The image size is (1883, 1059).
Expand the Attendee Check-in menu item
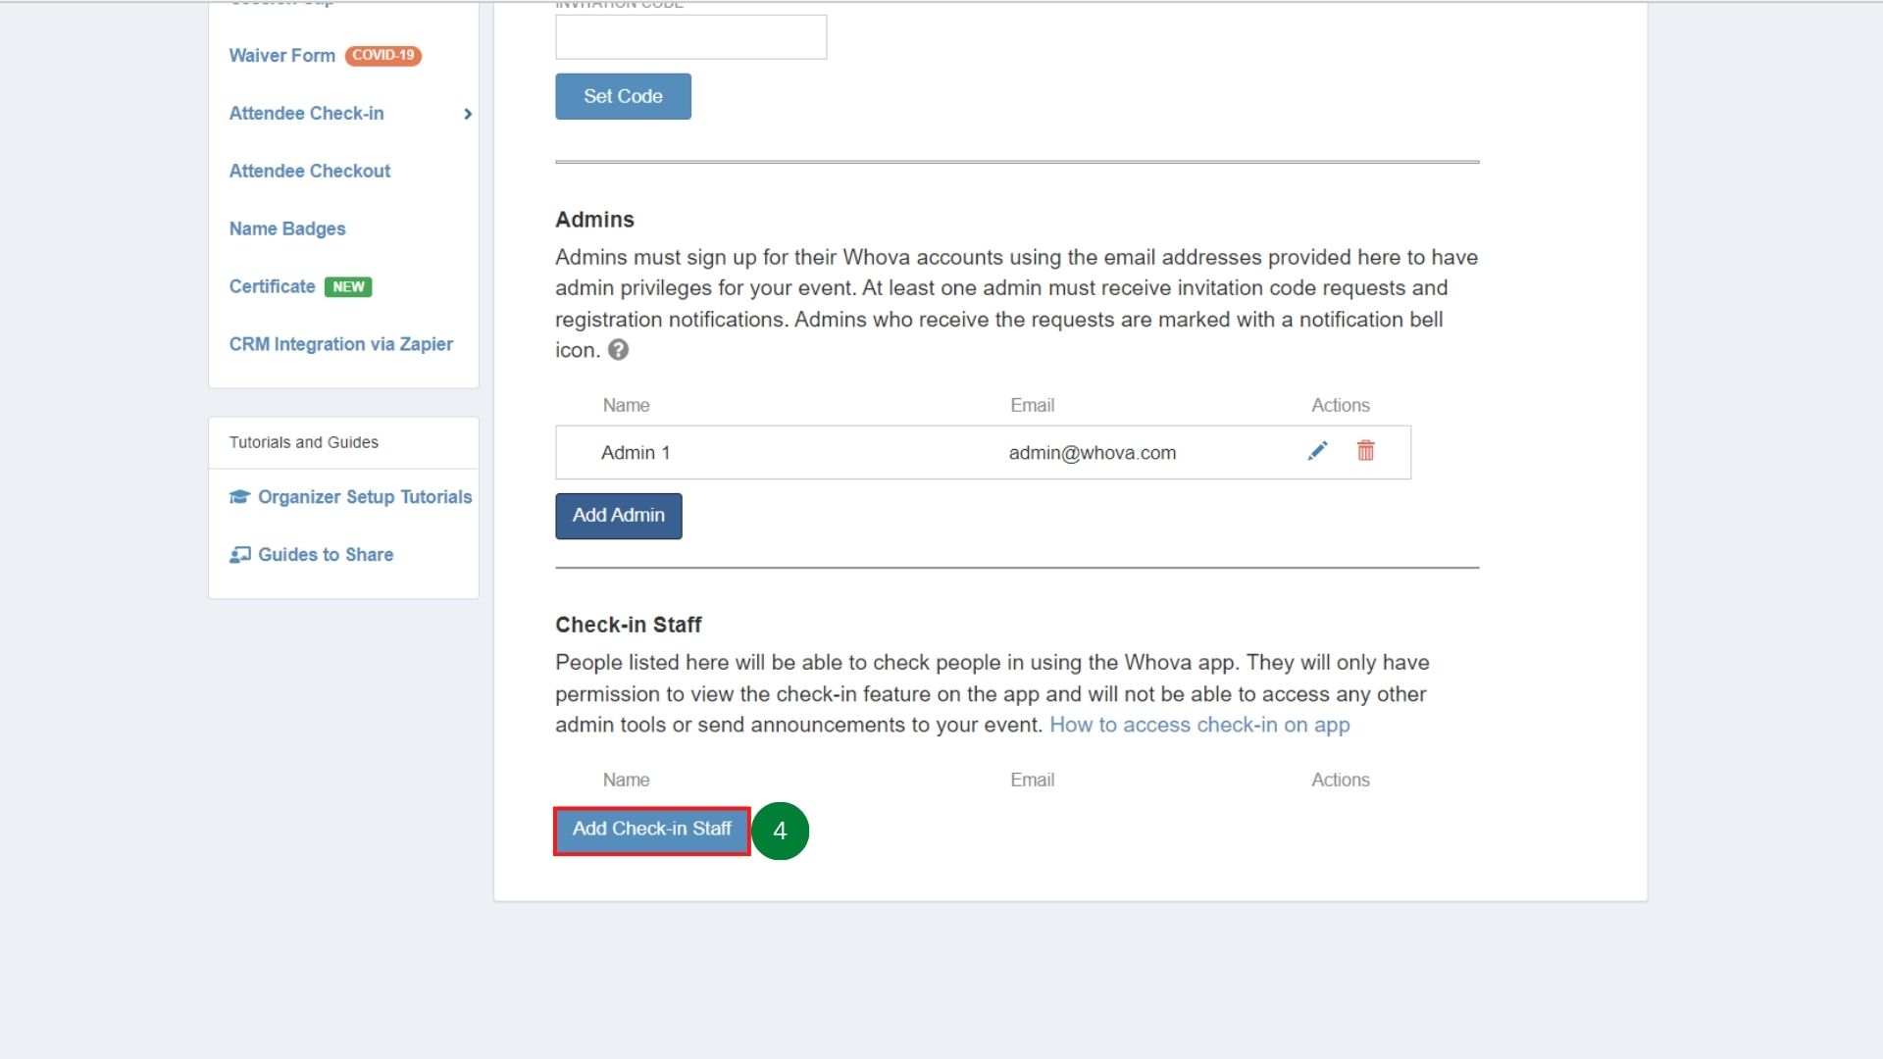tap(306, 113)
